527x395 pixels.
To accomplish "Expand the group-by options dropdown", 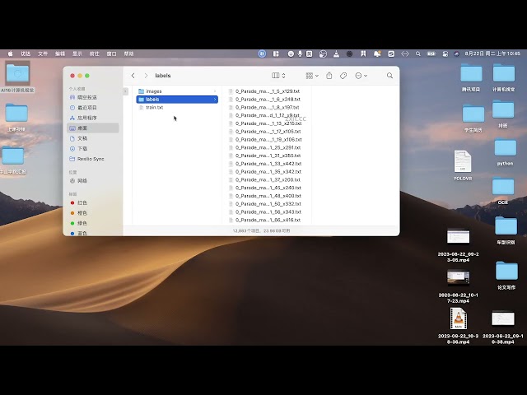I will pyautogui.click(x=312, y=76).
